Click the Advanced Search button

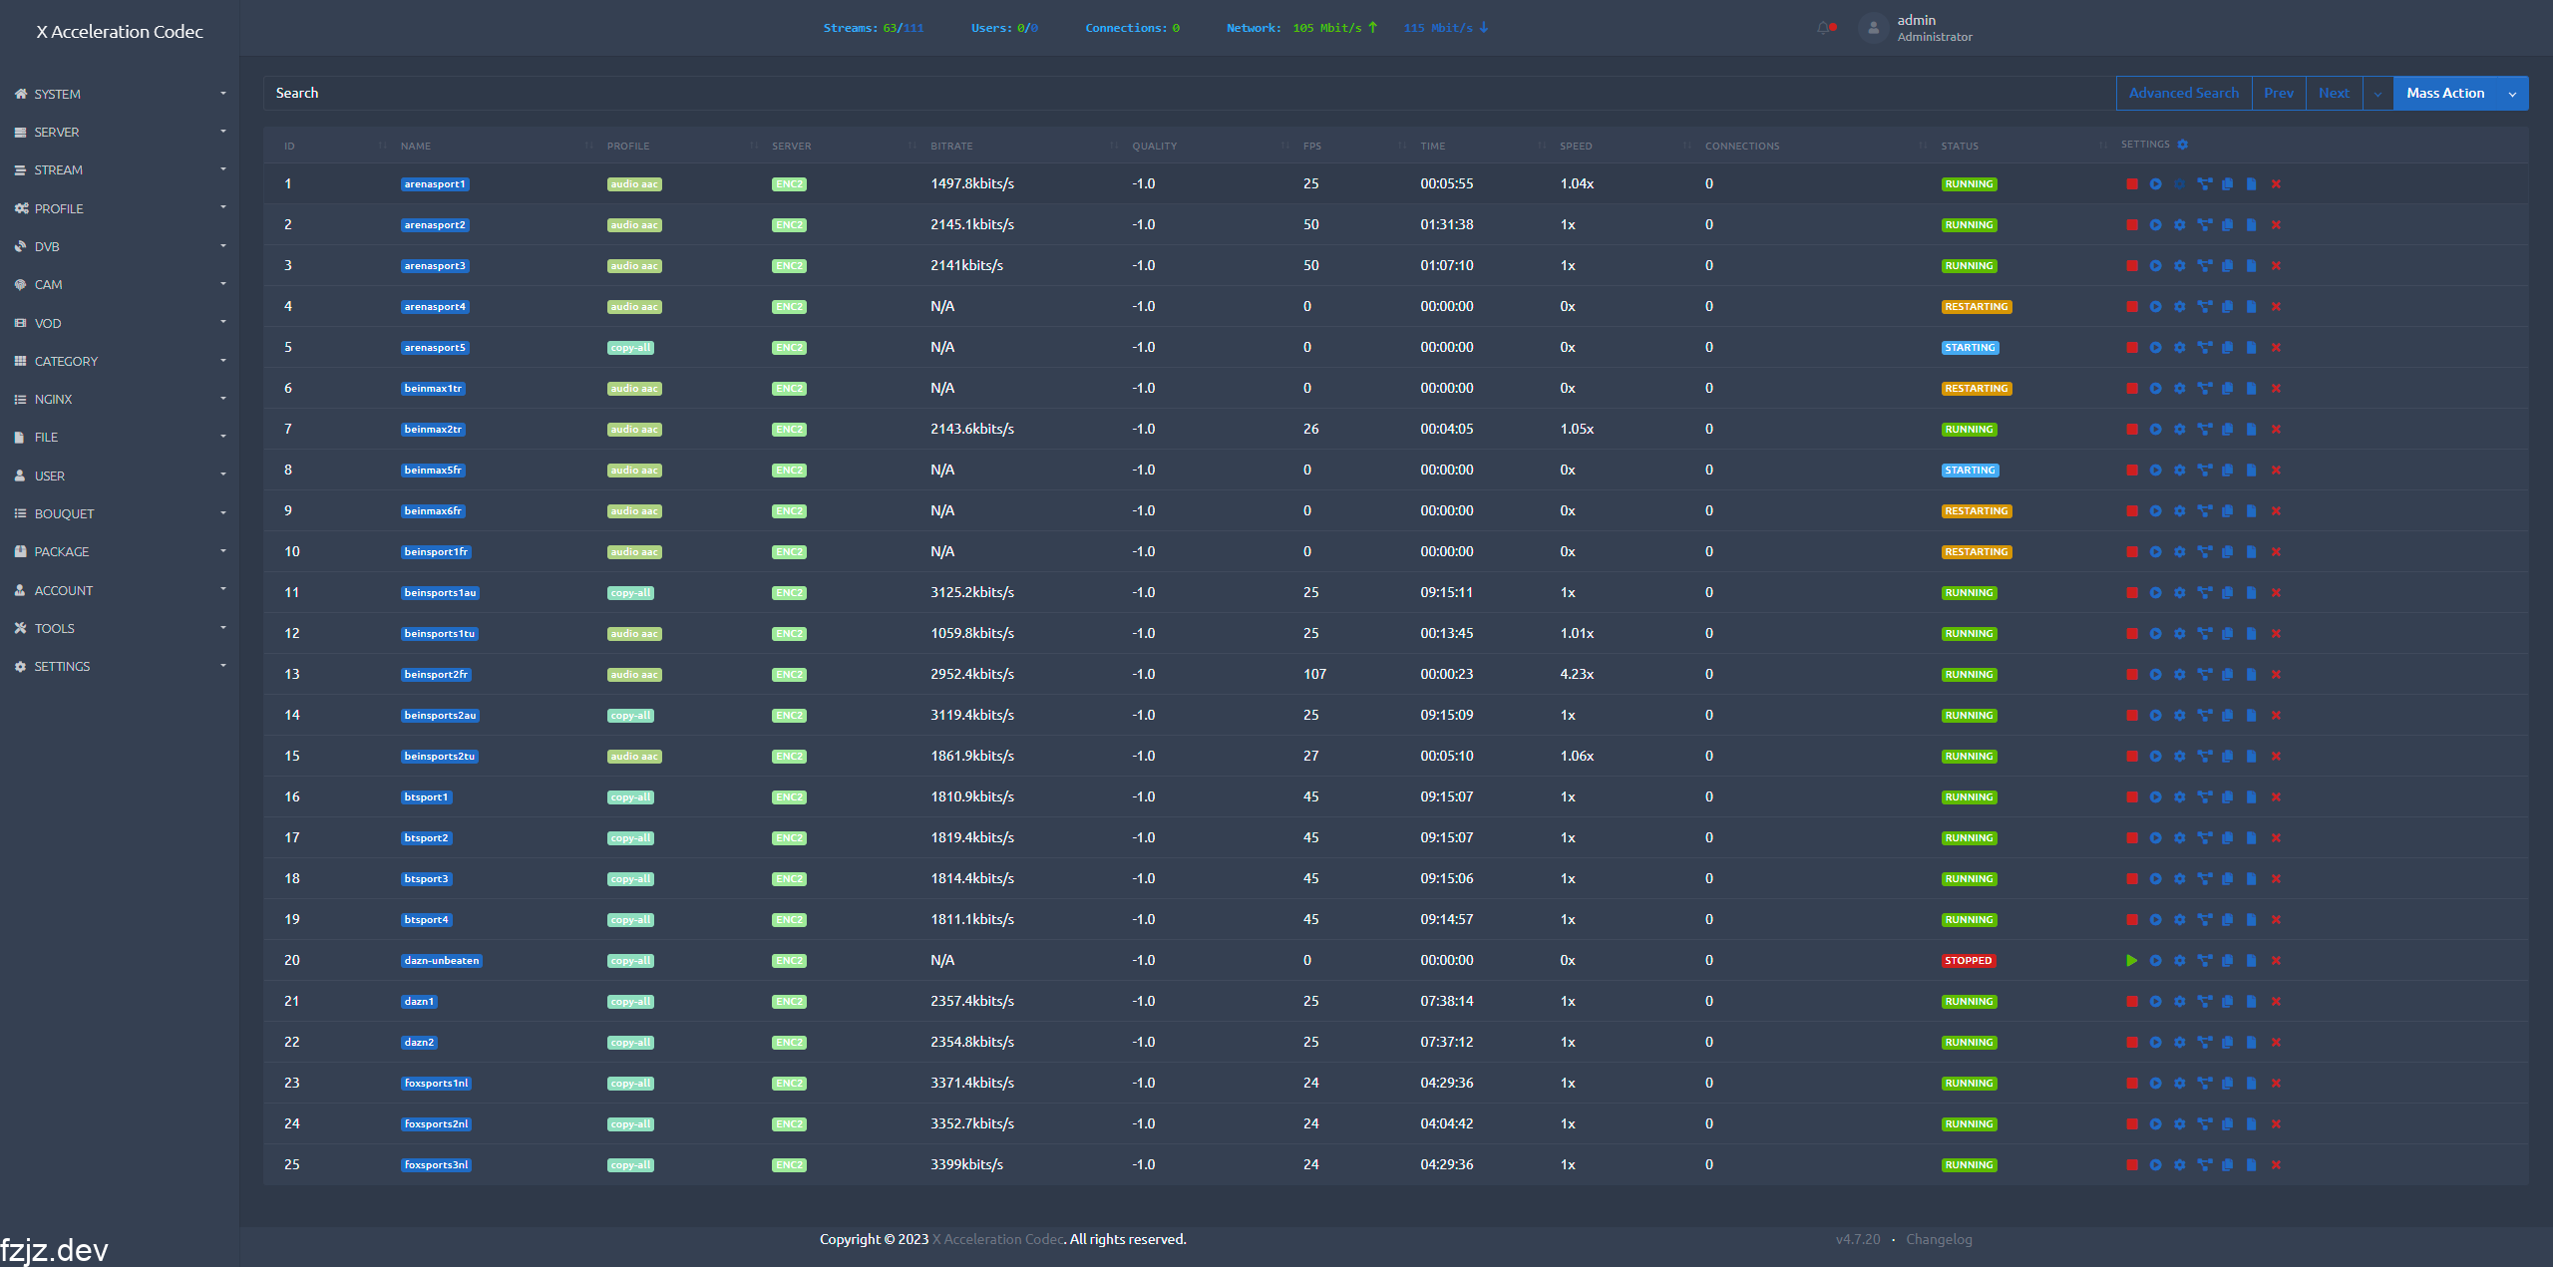coord(2183,93)
